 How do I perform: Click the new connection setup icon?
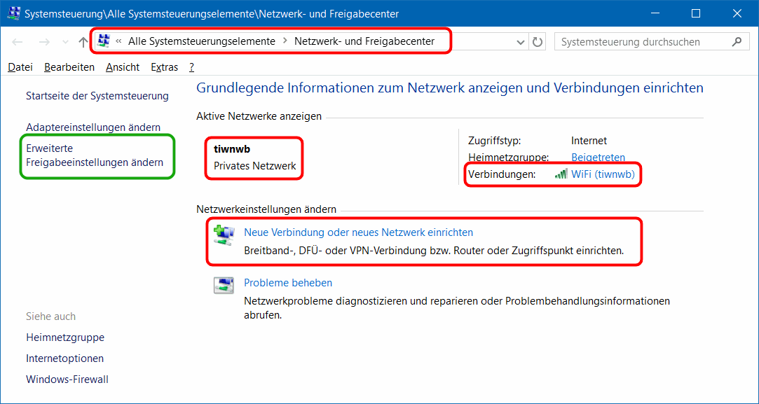[x=224, y=235]
